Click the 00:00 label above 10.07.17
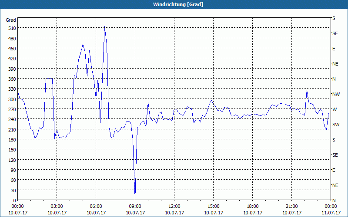 point(18,207)
